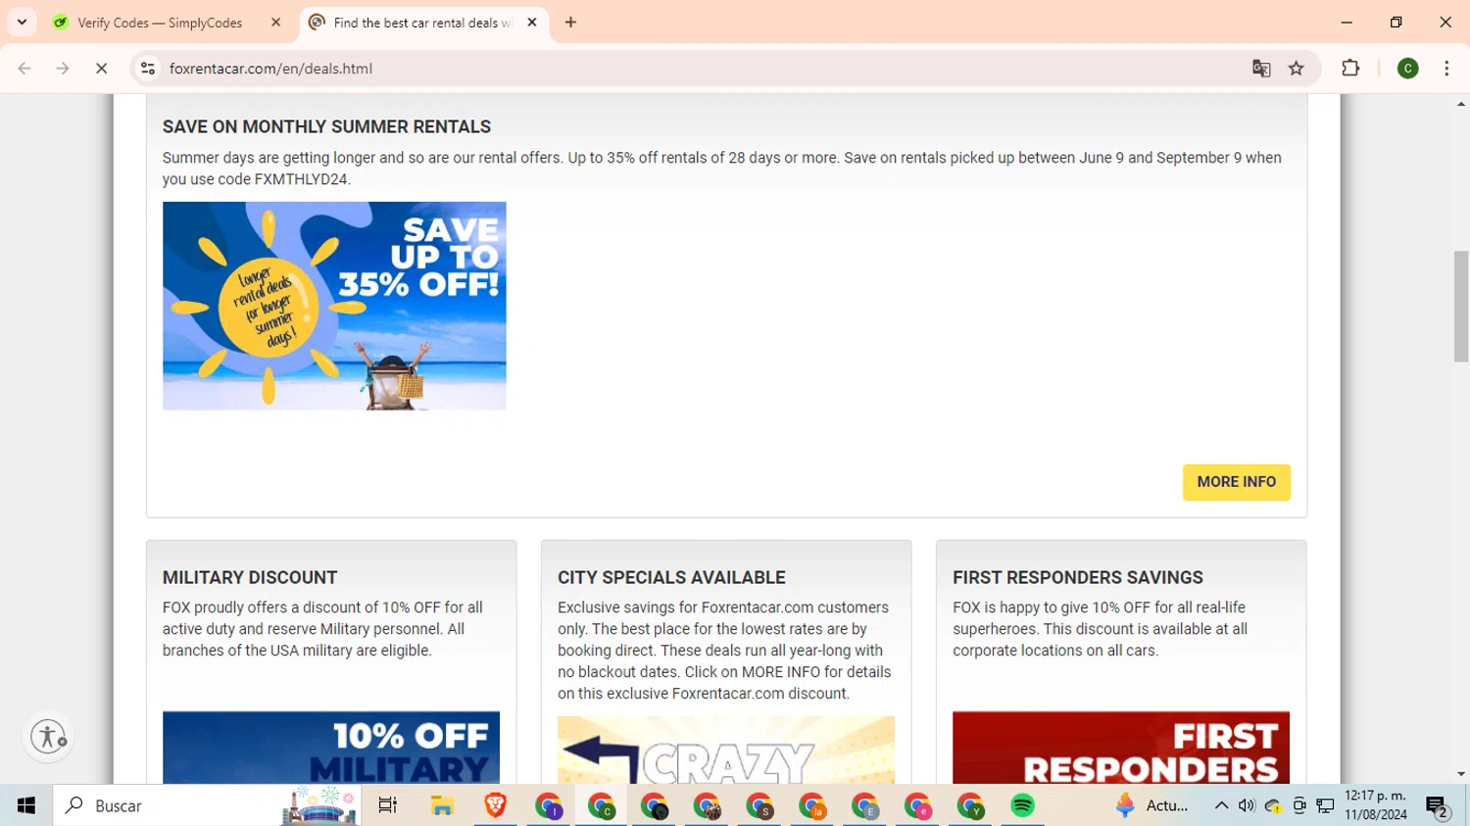Open Spotify from taskbar
Screen dimensions: 1470x826
[x=1022, y=805]
